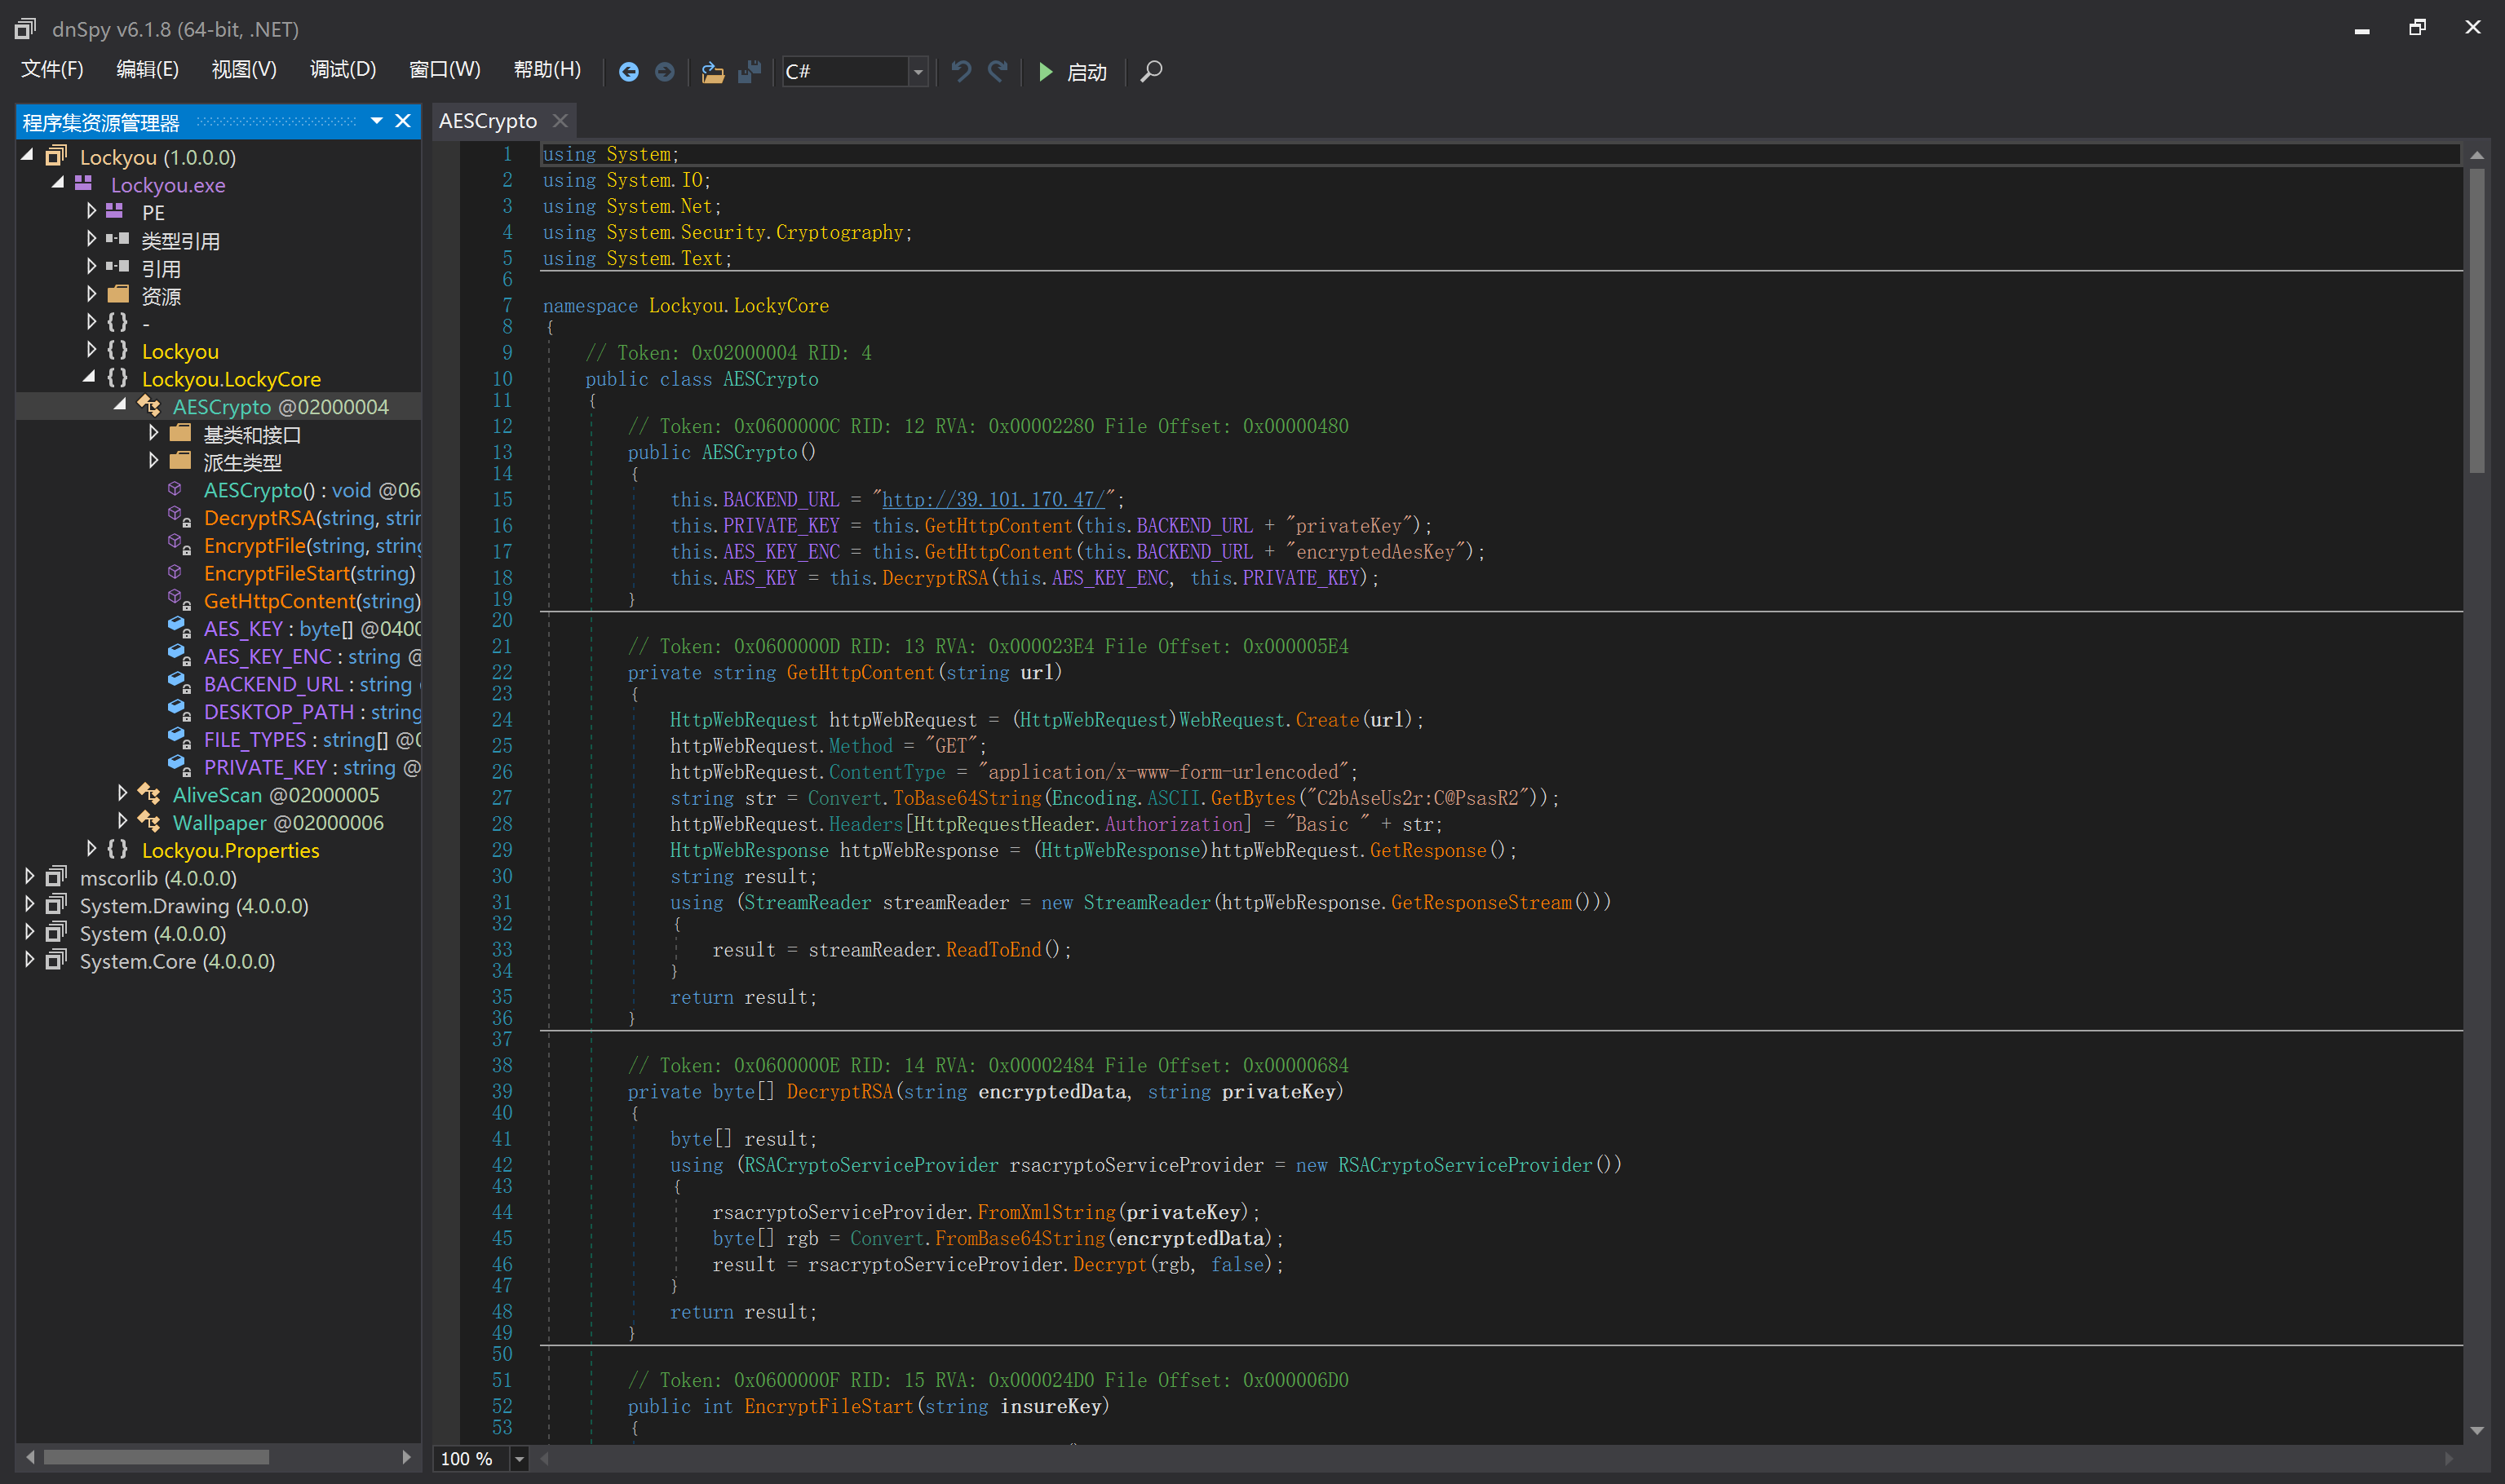Expand the 资源 folder node

(91, 294)
